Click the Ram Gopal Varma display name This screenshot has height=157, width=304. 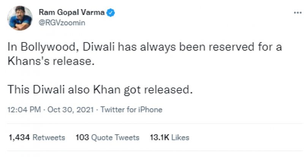[x=71, y=13]
